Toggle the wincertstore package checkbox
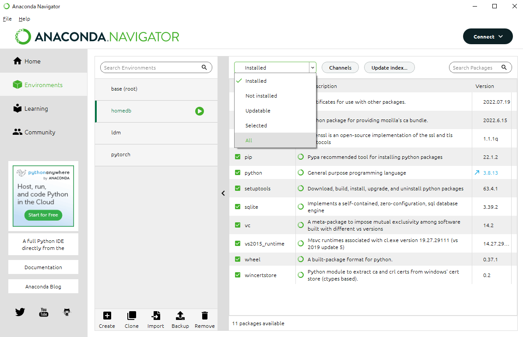The width and height of the screenshot is (523, 337). click(238, 275)
